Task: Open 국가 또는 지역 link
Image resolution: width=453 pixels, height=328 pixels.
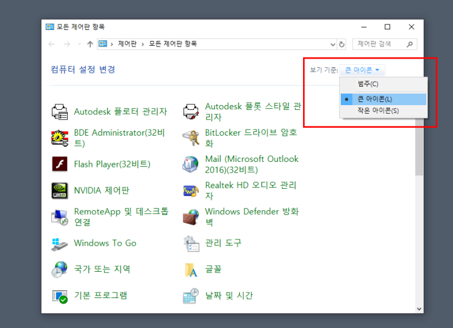Action: pos(102,269)
